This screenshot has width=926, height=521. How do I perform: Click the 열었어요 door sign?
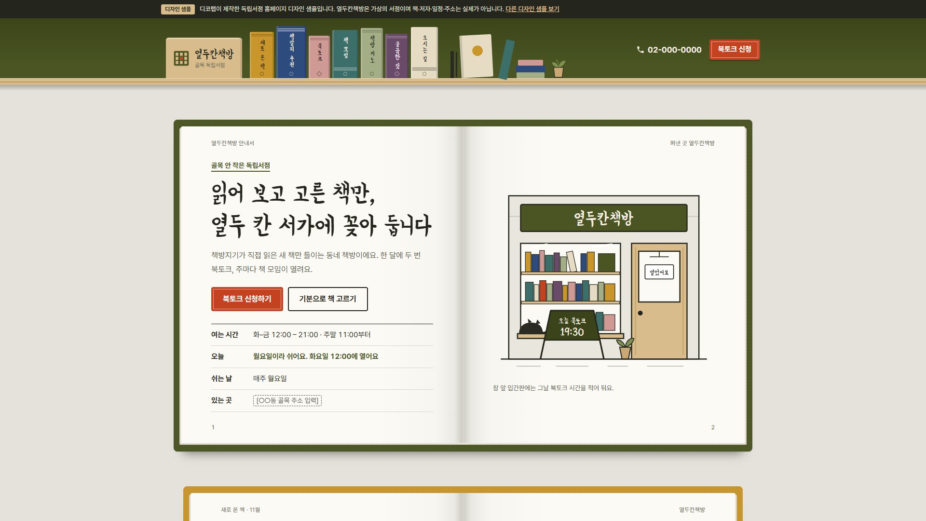coord(659,272)
